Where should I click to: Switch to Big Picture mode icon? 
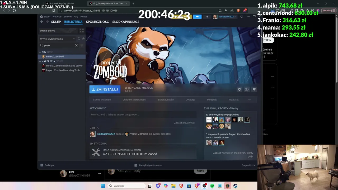(242, 17)
